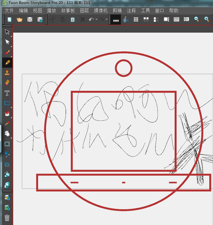Select the workspace icon with three white blocks
This screenshot has height=225, width=213.
click(x=116, y=20)
